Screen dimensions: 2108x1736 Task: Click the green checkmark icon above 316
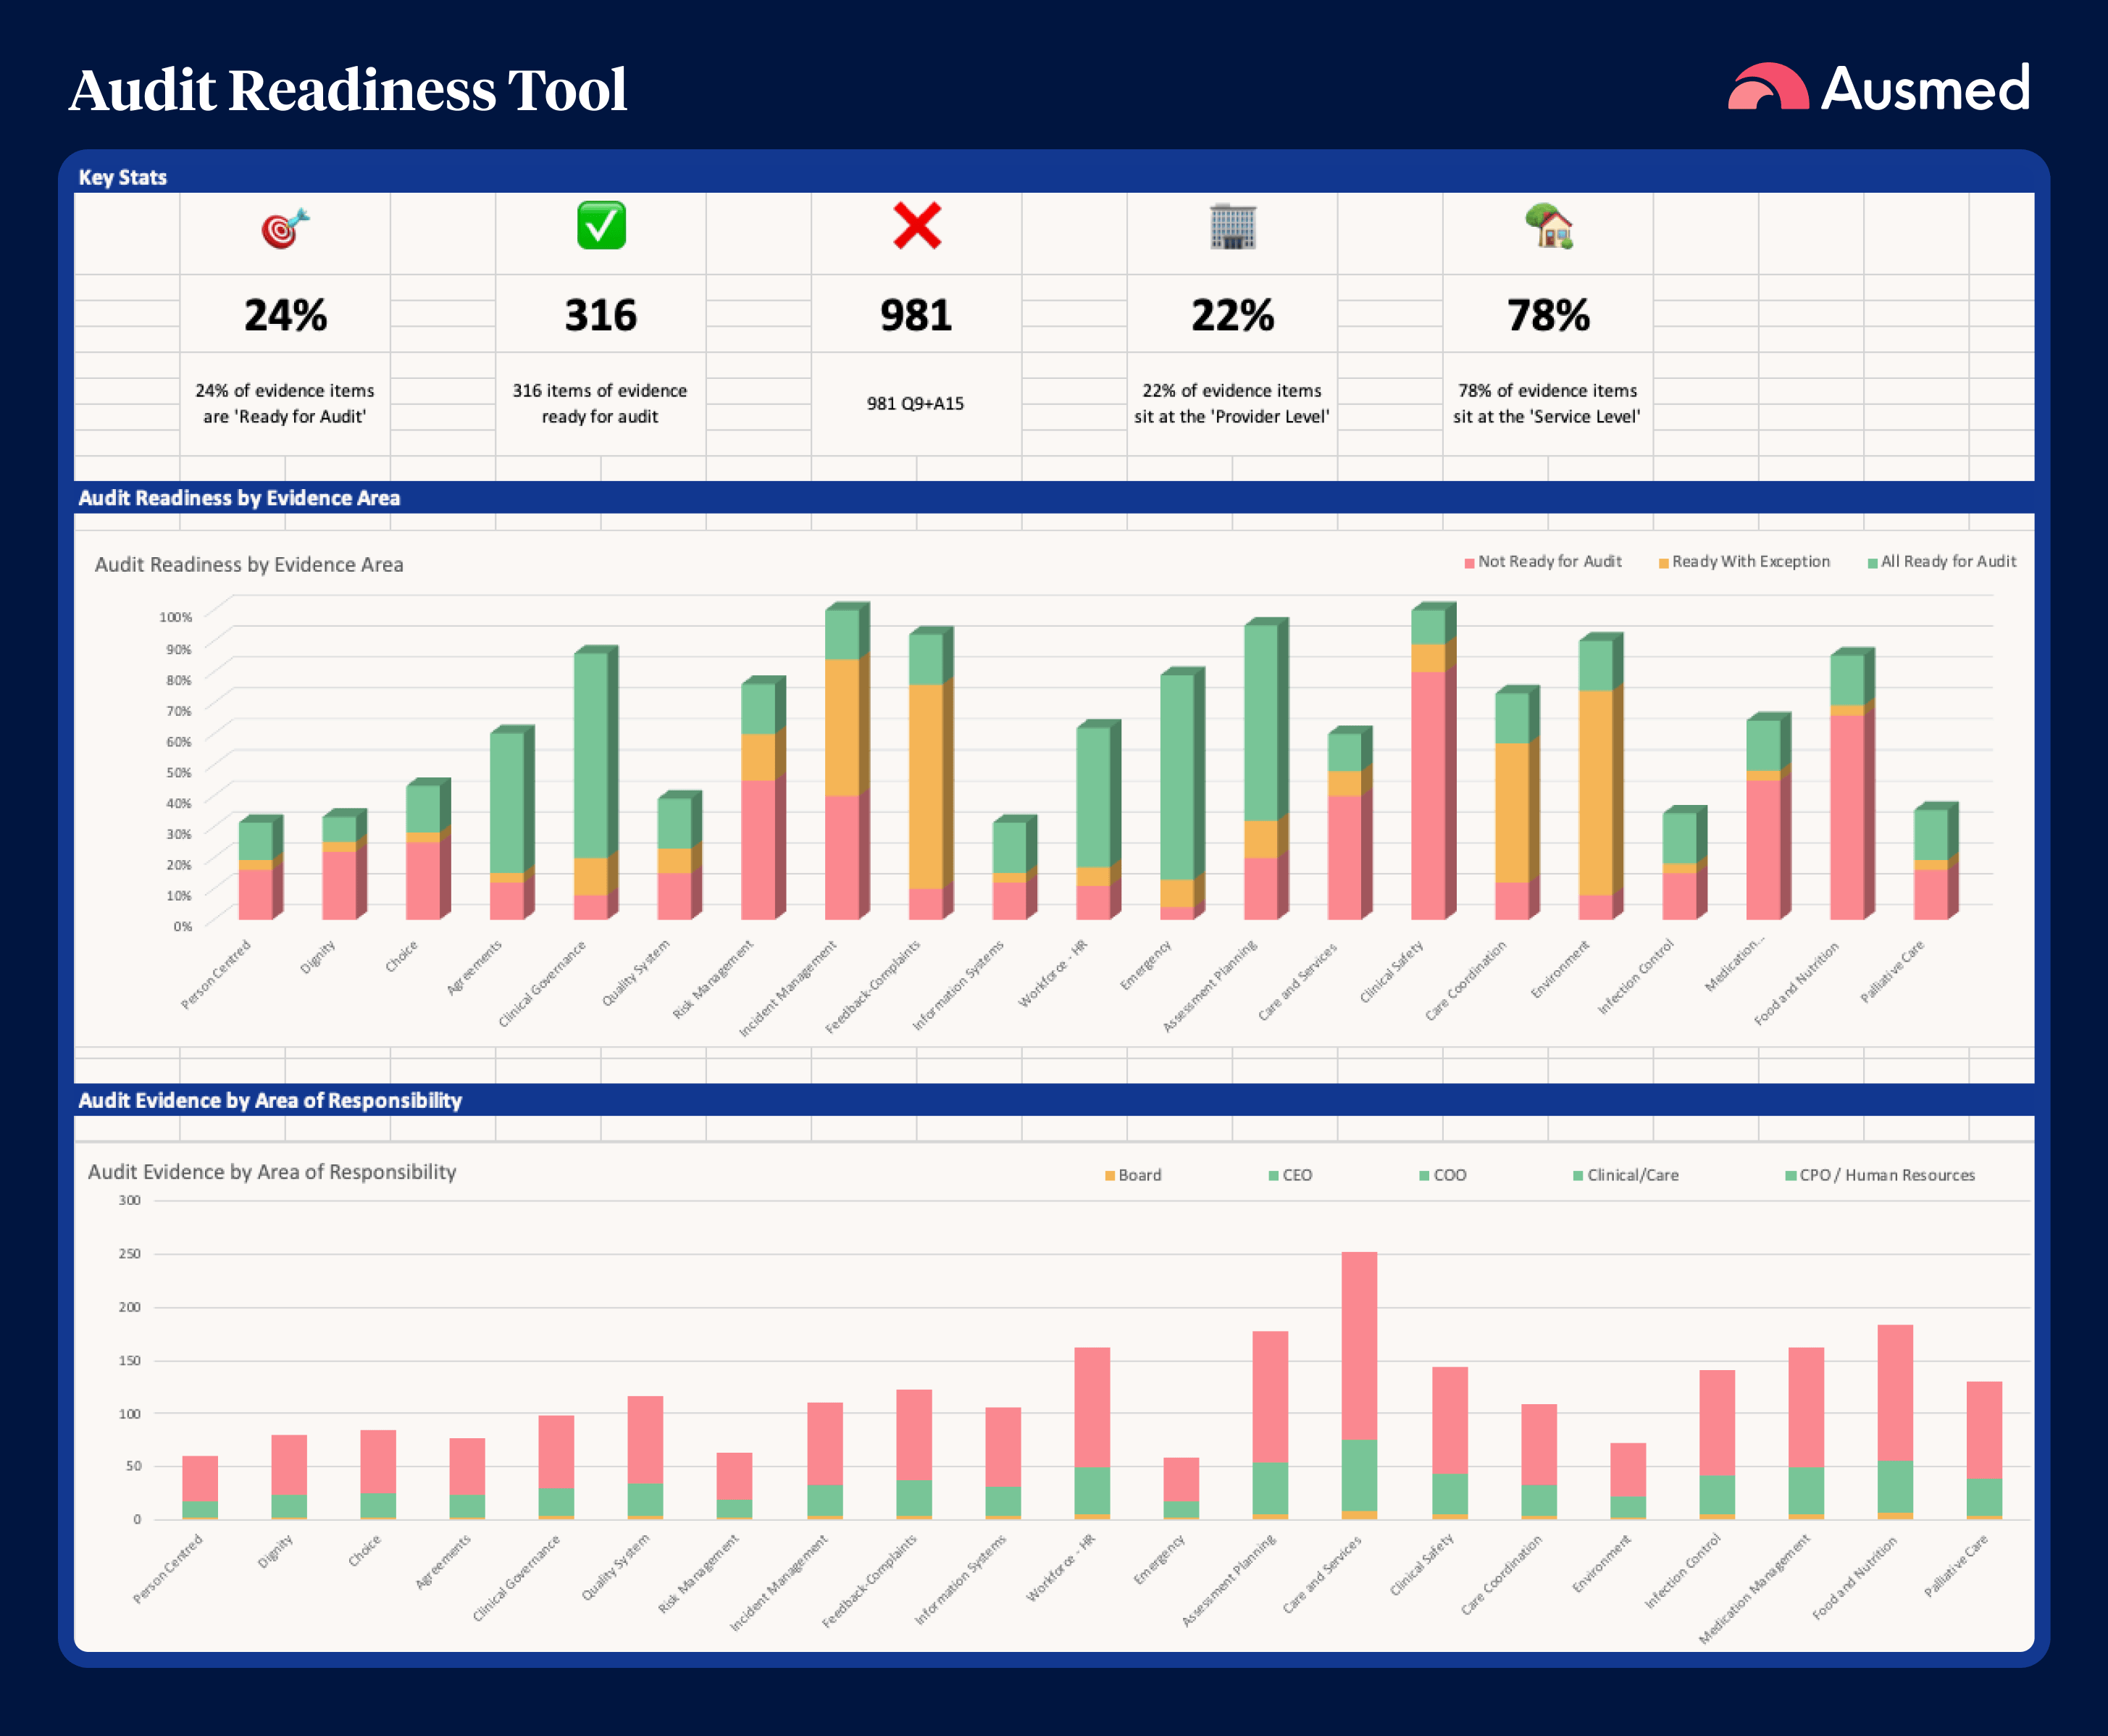tap(601, 225)
